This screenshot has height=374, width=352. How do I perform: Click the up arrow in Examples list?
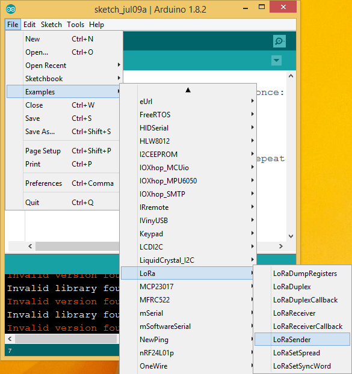[x=188, y=90]
